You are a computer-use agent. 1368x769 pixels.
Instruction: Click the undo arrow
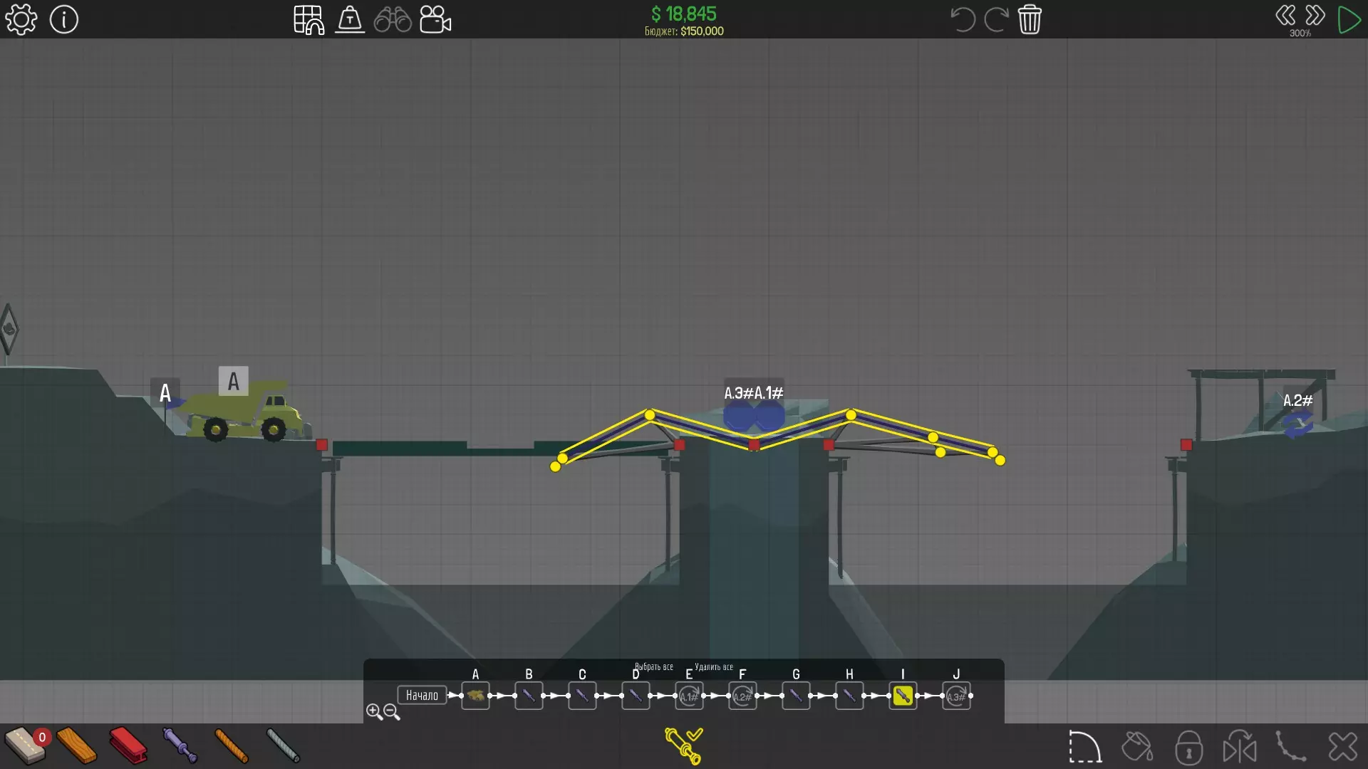pyautogui.click(x=963, y=19)
